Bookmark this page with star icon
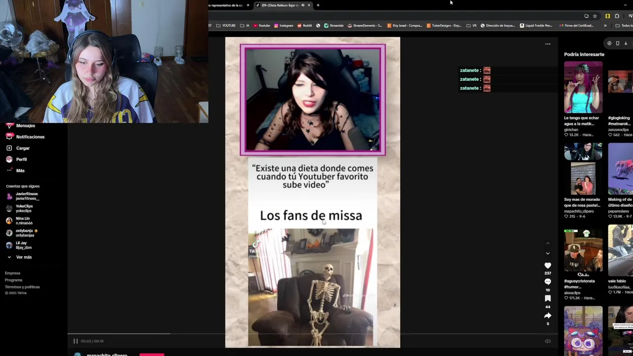633x356 pixels. point(595,16)
